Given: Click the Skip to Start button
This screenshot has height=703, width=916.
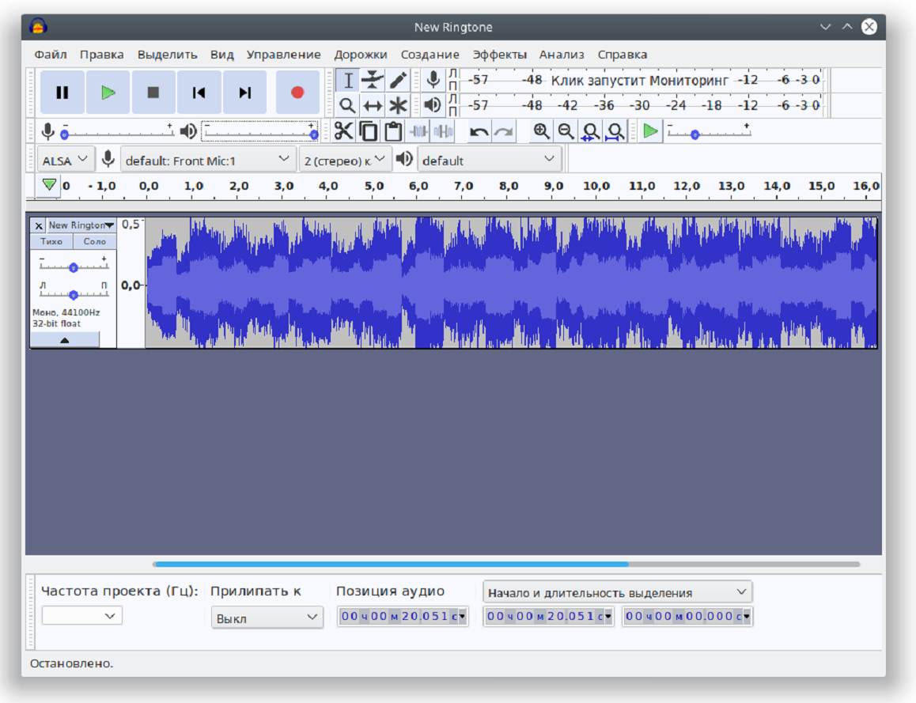Looking at the screenshot, I should point(199,93).
